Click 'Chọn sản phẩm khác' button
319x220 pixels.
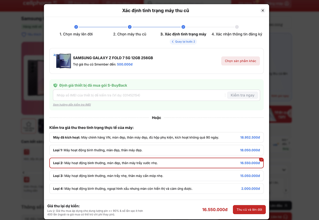tap(241, 61)
